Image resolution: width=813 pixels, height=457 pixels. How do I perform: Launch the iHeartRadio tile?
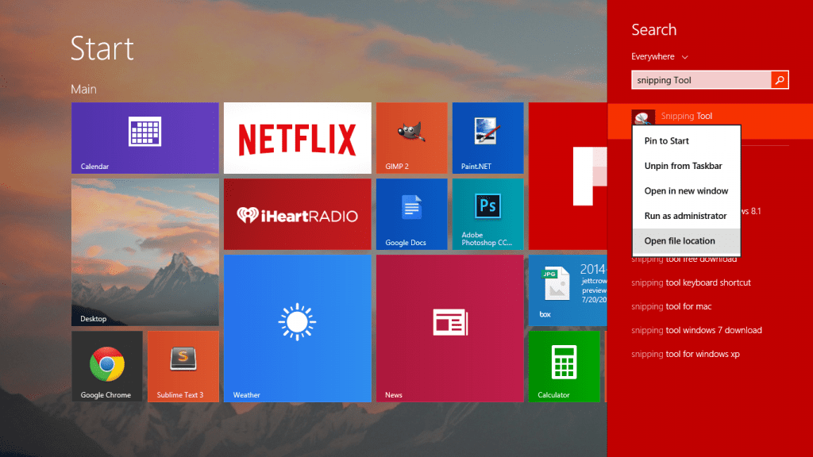pyautogui.click(x=296, y=213)
